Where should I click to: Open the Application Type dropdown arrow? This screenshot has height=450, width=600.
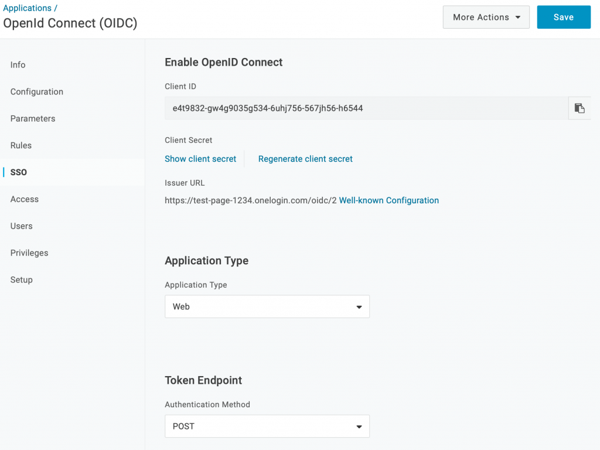pyautogui.click(x=359, y=306)
